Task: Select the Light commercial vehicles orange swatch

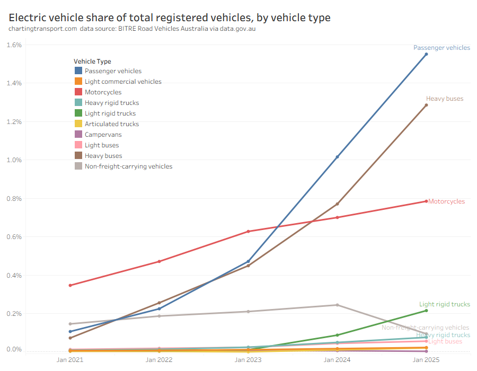Action: pos(78,82)
